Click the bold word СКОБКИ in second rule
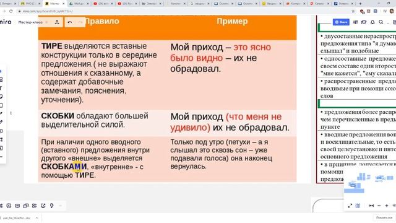396x223 pixels. coord(58,116)
